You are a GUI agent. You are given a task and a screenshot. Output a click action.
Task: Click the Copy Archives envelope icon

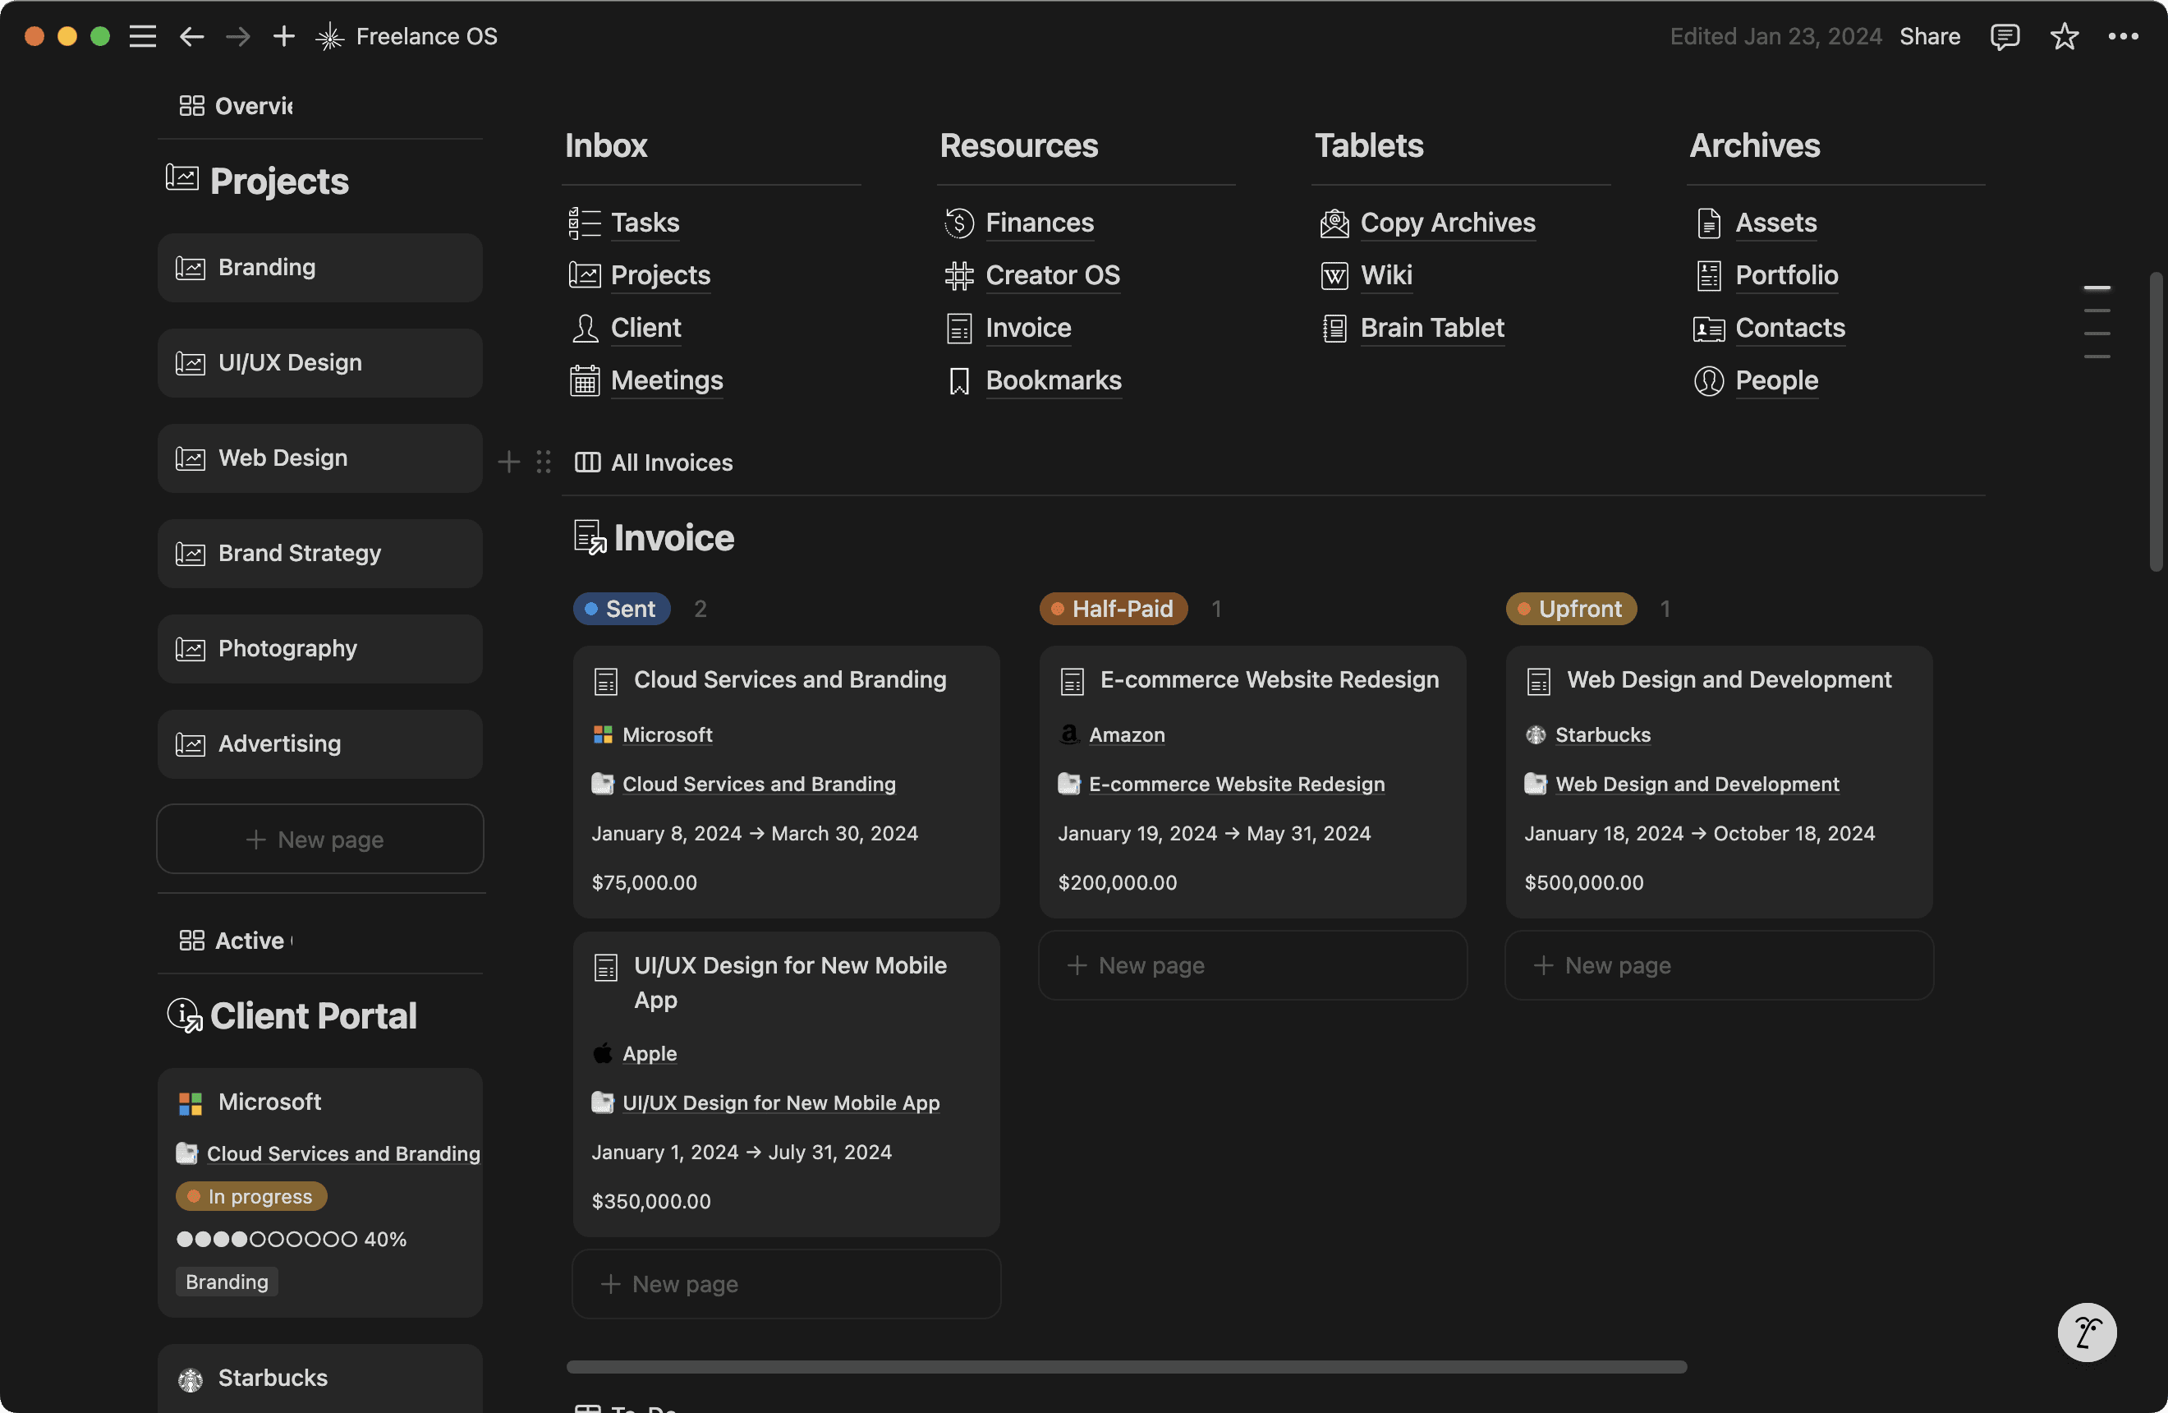1334,223
